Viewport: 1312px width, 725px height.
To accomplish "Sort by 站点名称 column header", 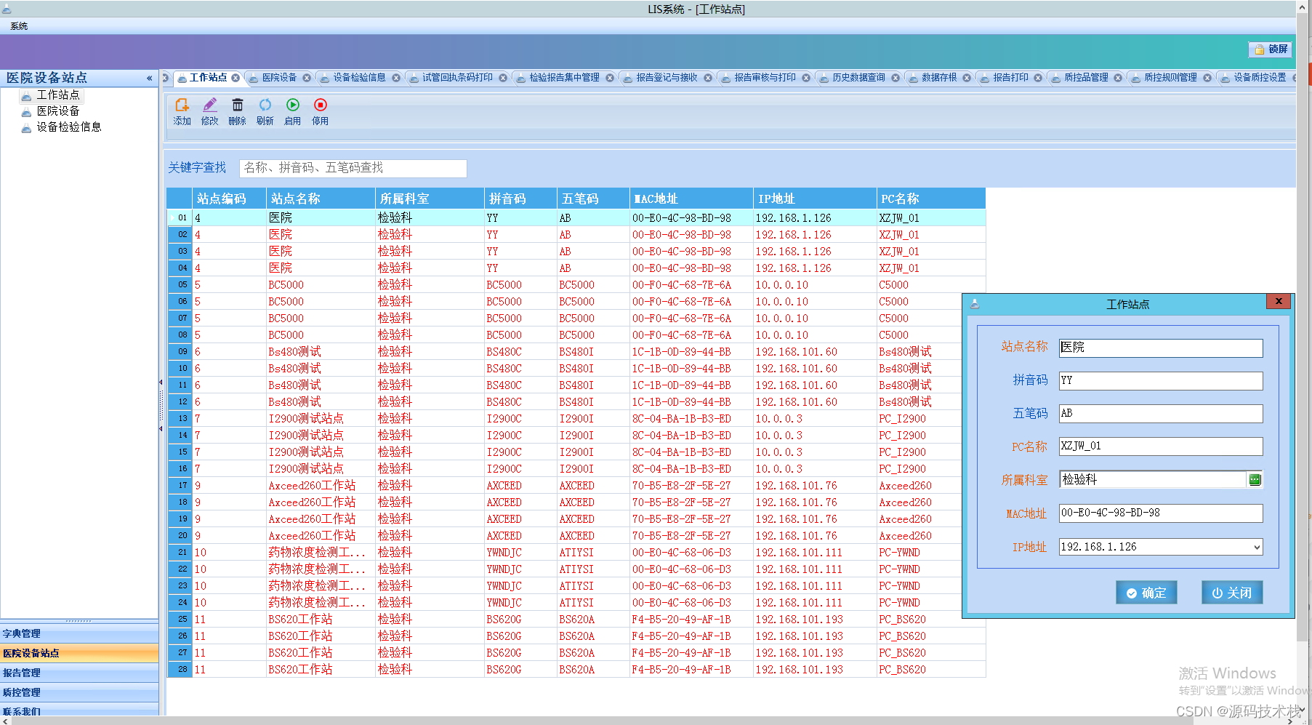I will tap(321, 199).
